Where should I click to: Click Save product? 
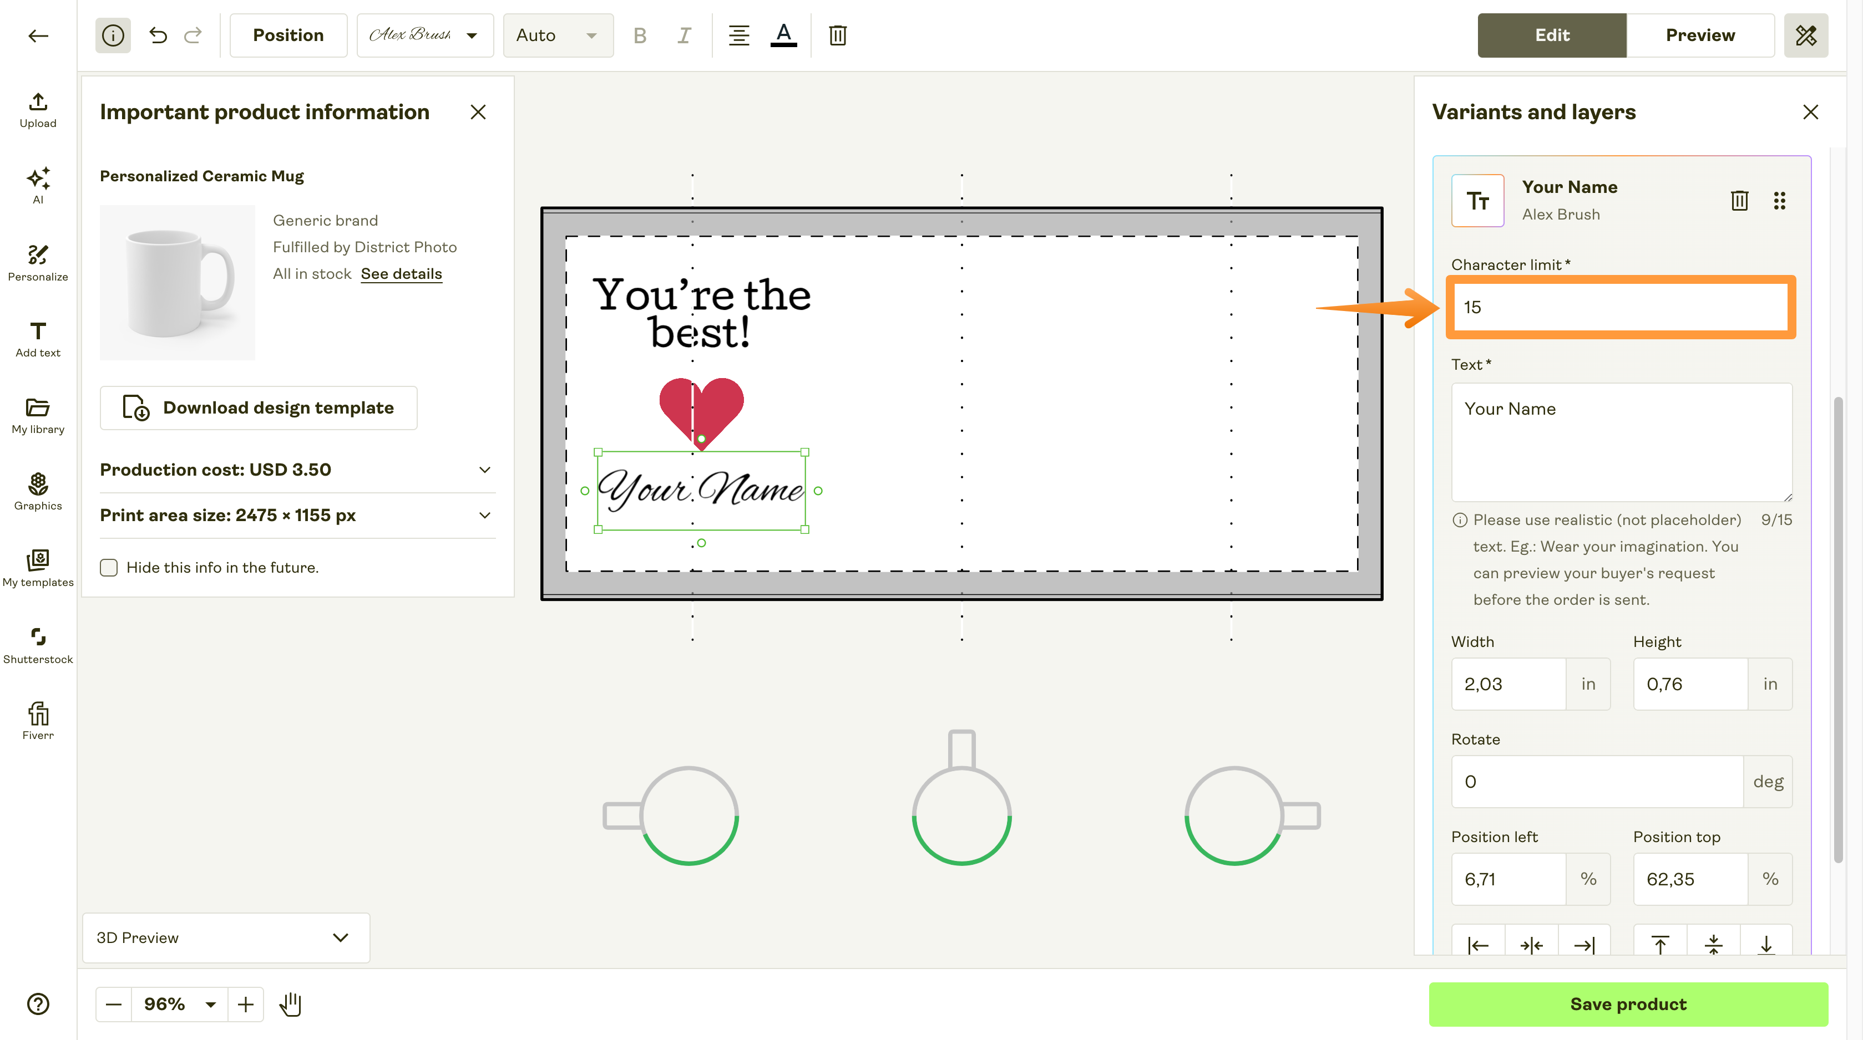[x=1628, y=1004]
